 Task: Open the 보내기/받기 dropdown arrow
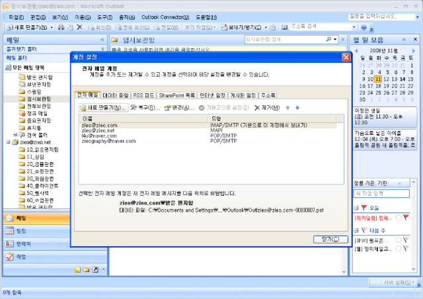point(266,27)
